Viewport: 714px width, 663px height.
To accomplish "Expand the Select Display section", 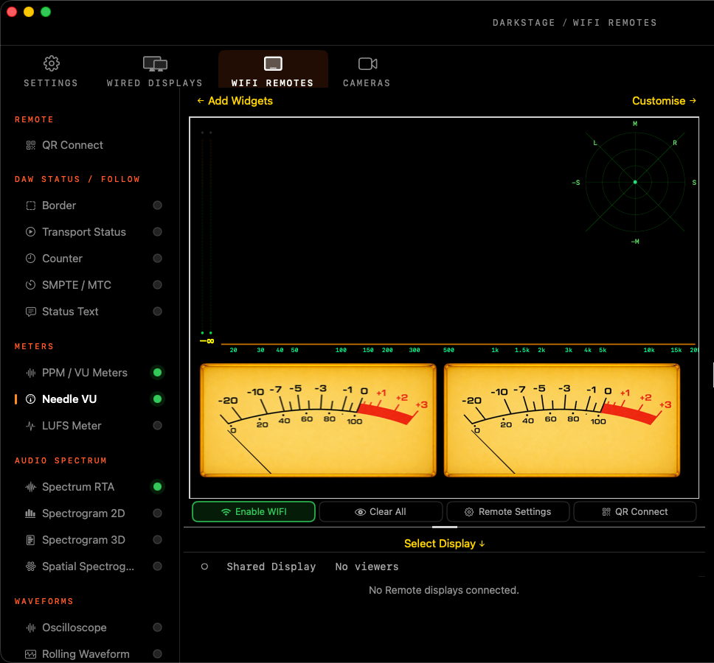I will tap(445, 544).
